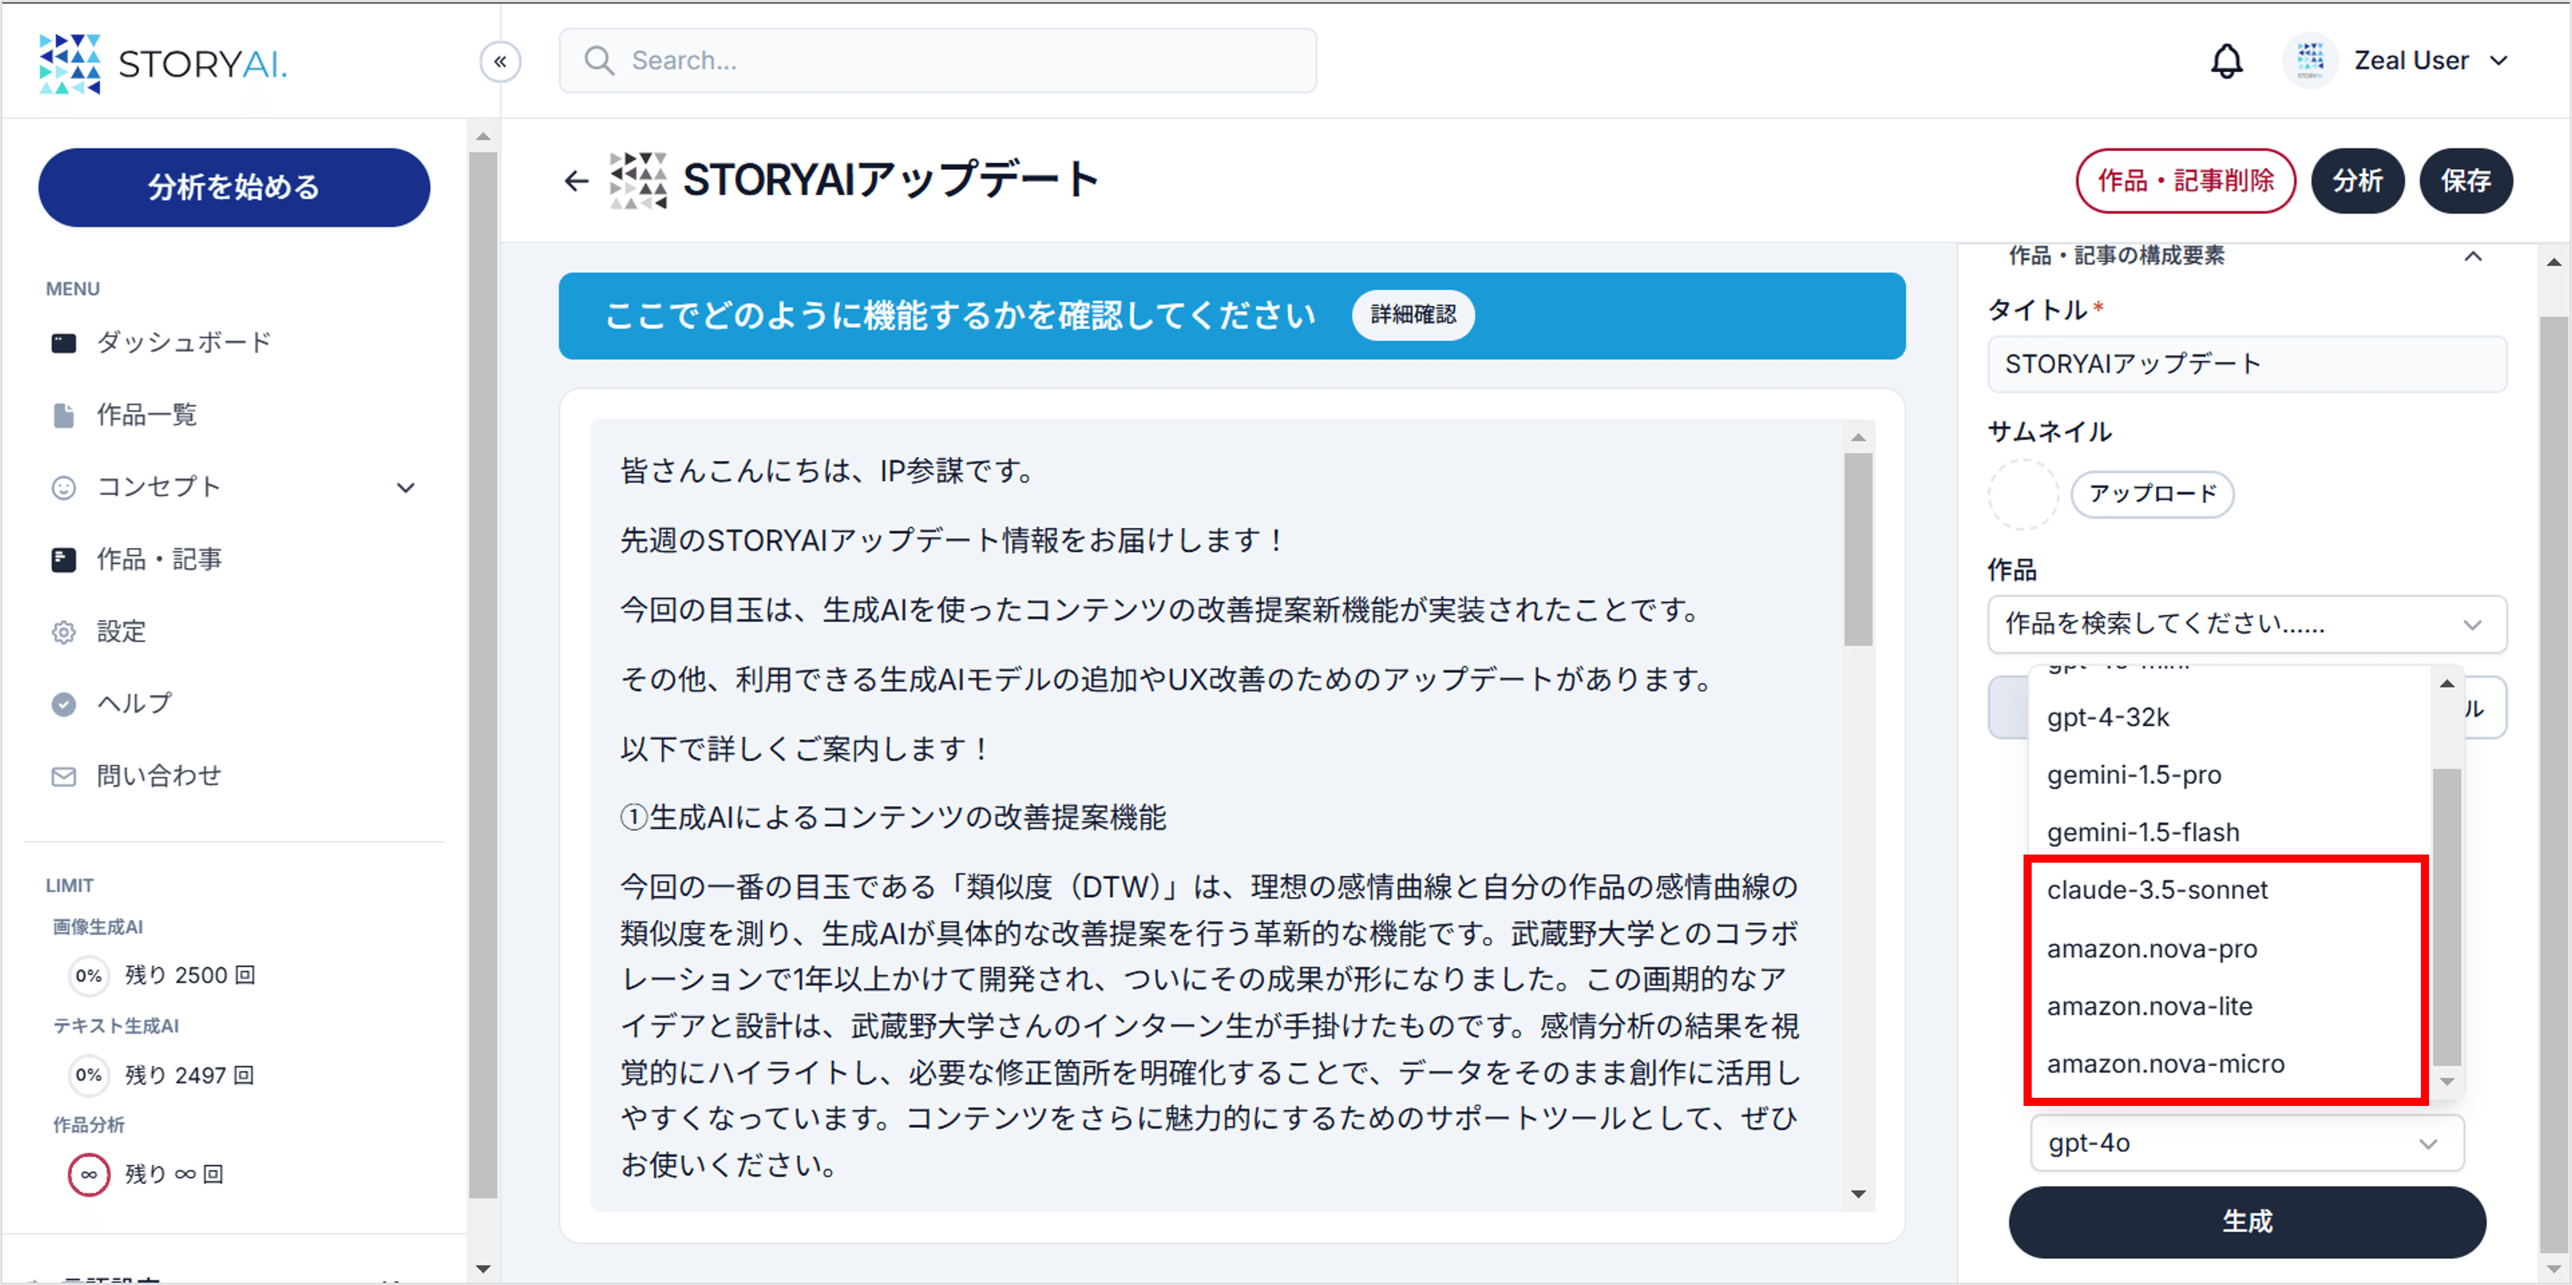Click the 生成 button

2246,1221
